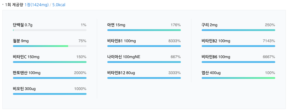Click the 엽산 400ug progress bar
This screenshot has height=112, width=290.
(238, 78)
